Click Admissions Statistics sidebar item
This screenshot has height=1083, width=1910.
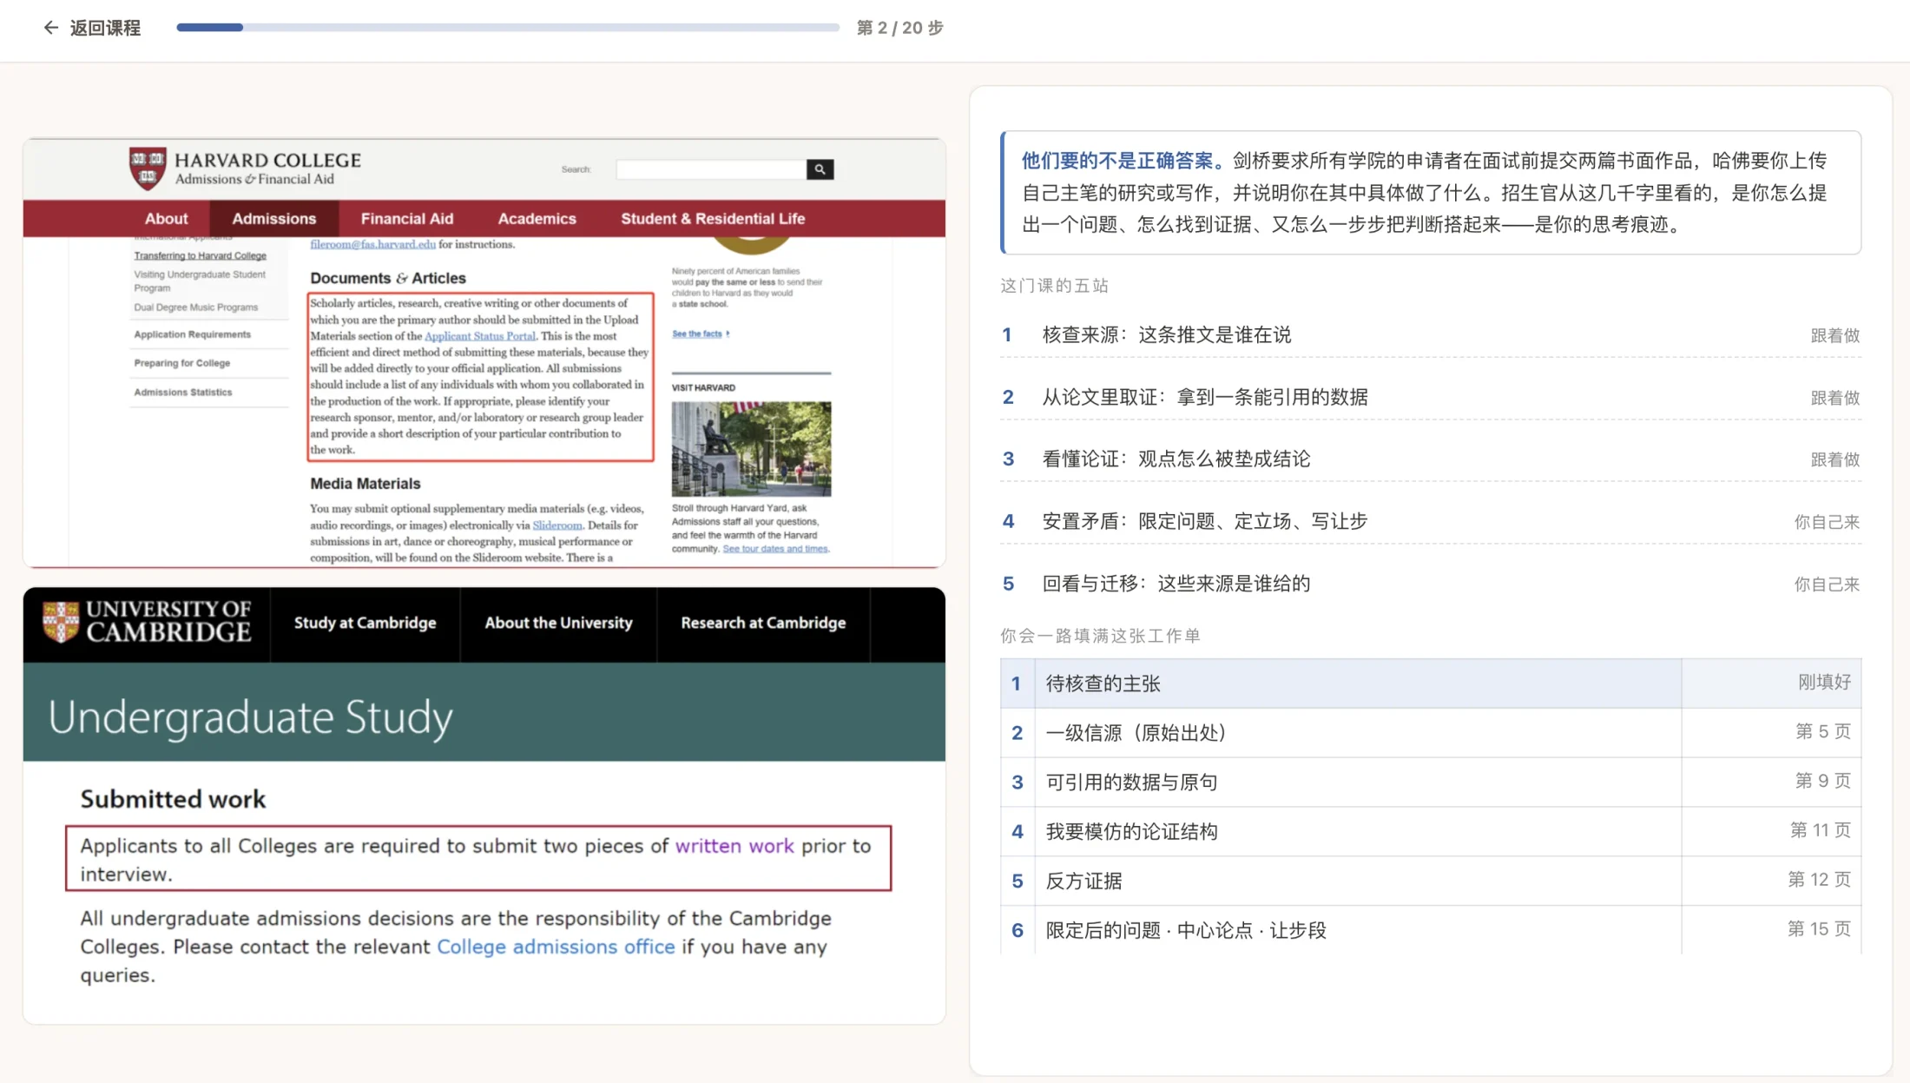182,393
